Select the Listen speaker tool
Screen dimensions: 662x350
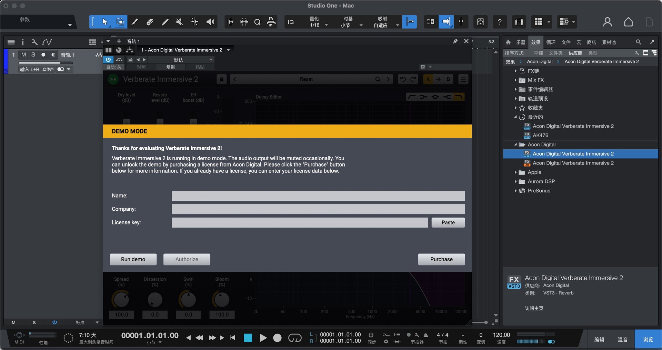[x=210, y=22]
